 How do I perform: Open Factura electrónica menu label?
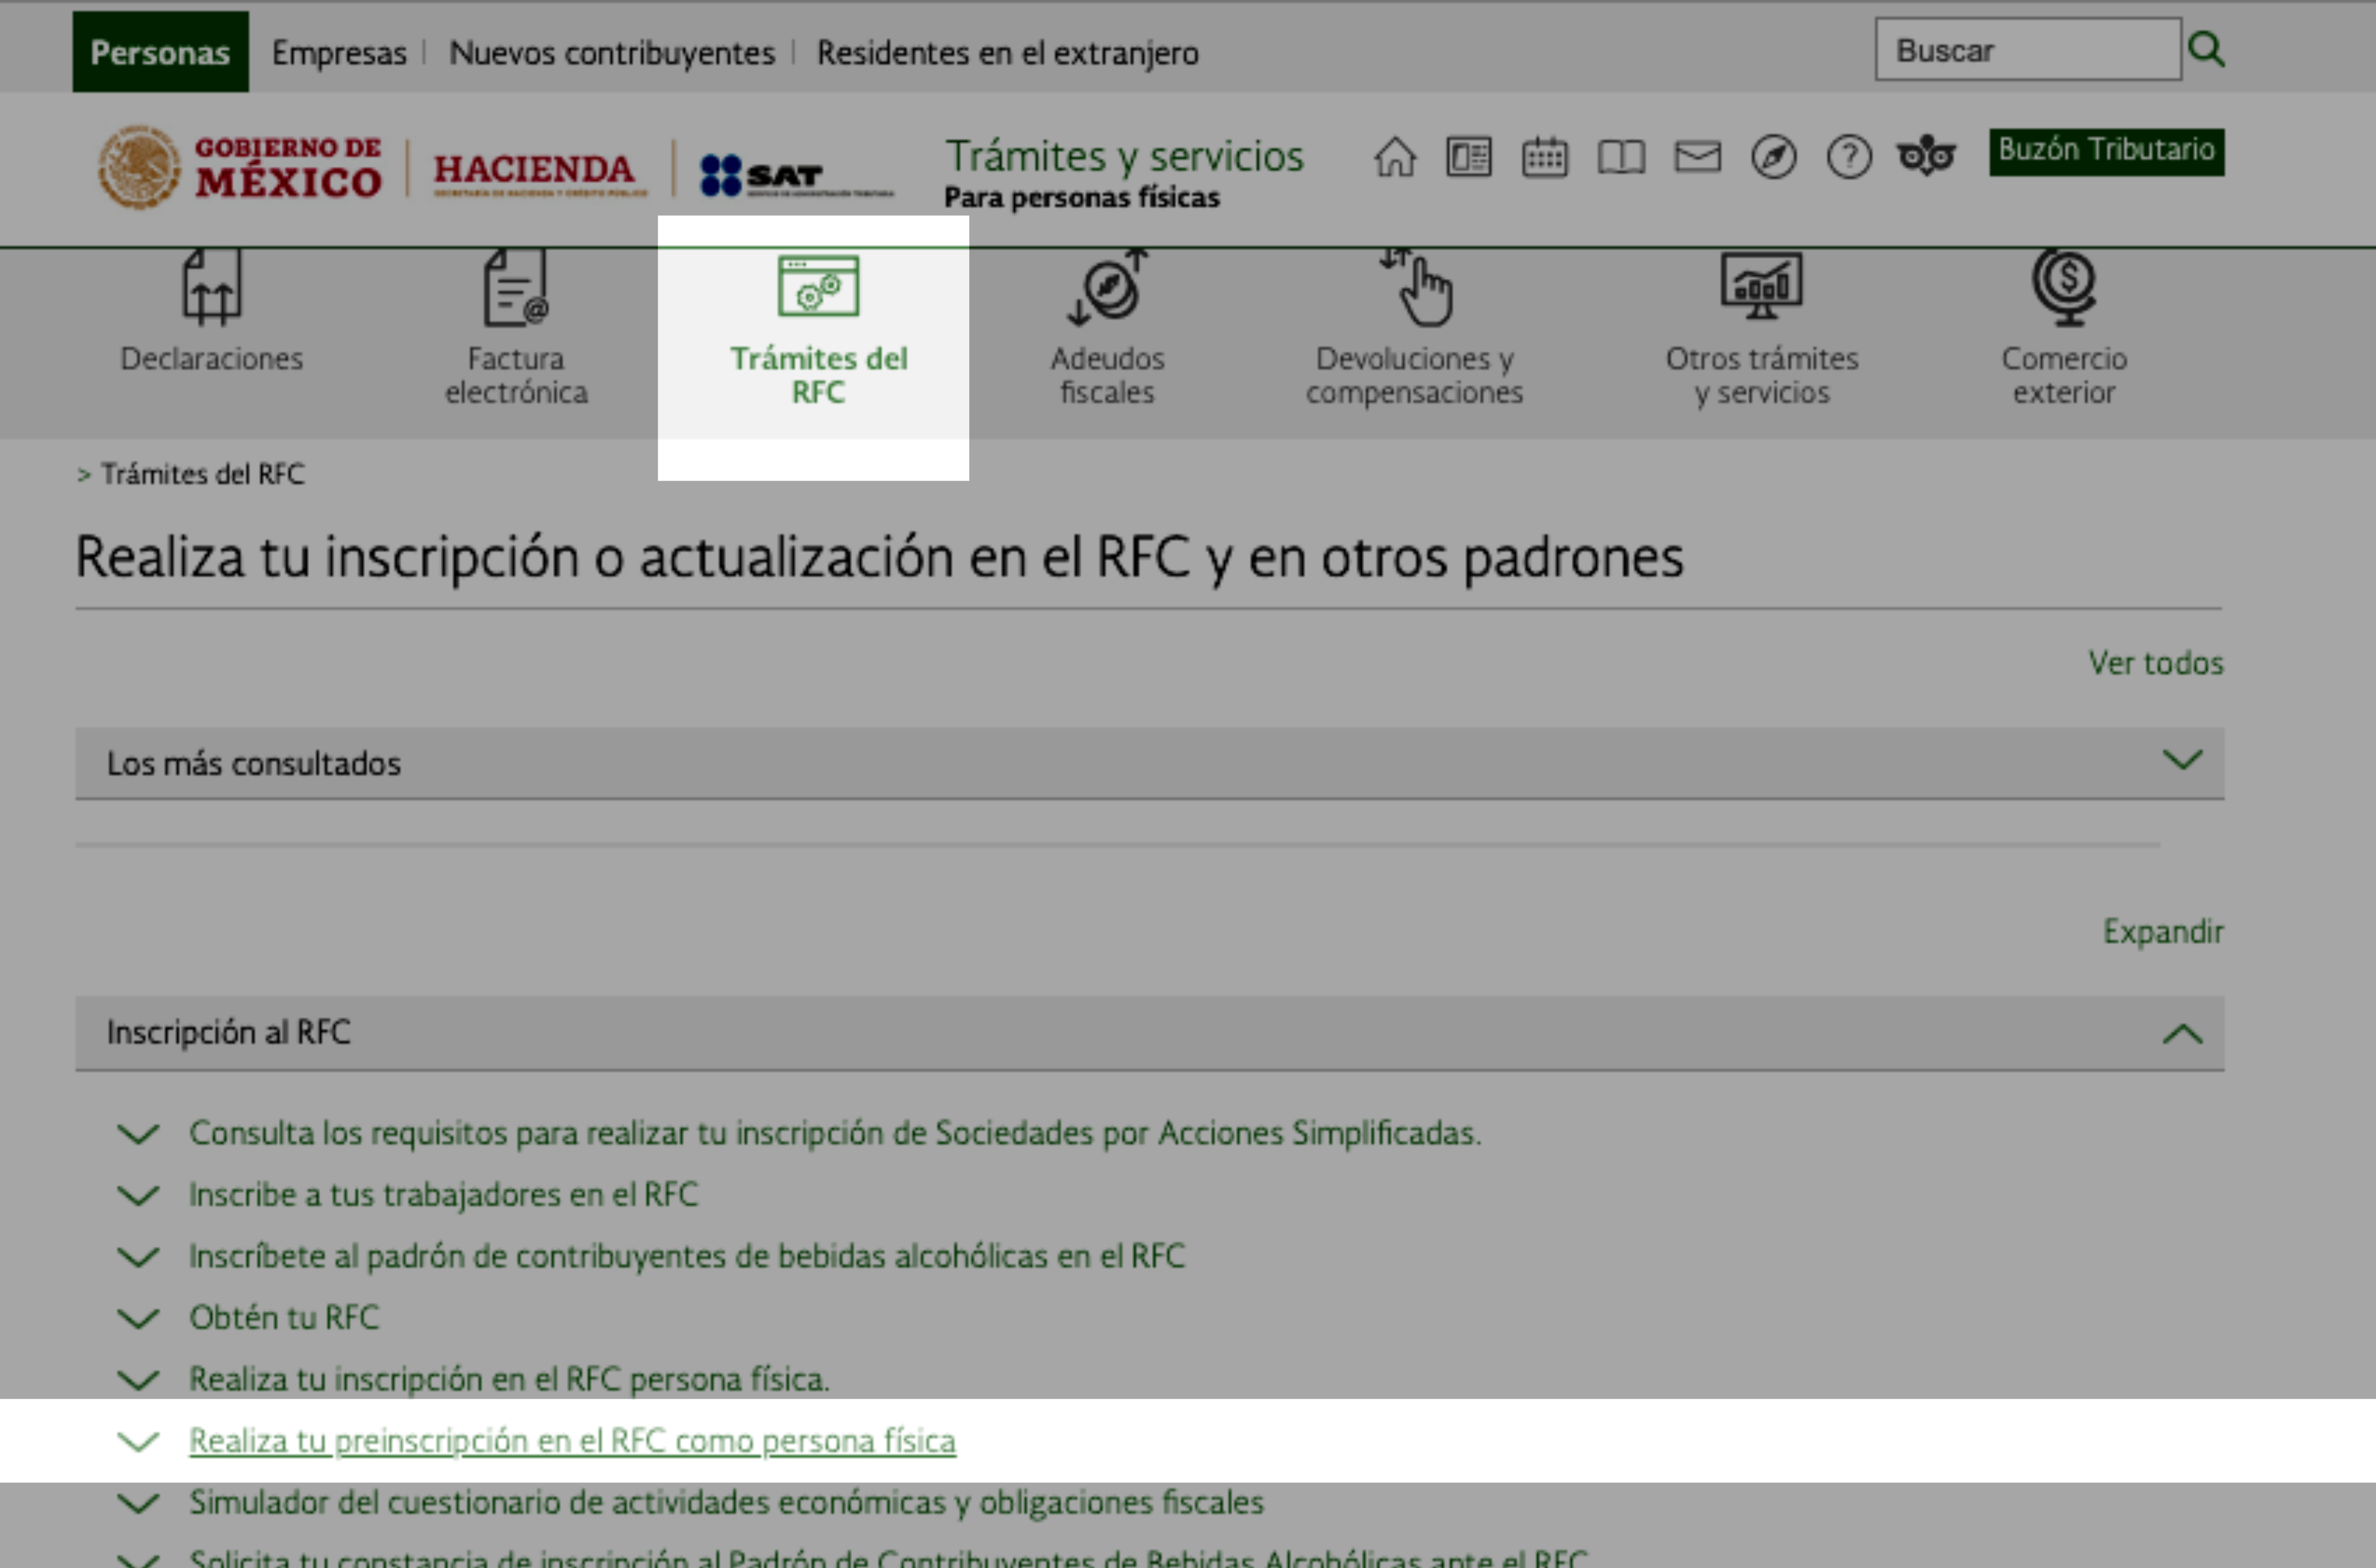pos(516,375)
